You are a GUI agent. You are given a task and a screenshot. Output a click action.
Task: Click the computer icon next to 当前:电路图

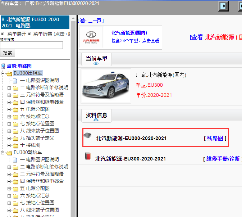pos(3,66)
